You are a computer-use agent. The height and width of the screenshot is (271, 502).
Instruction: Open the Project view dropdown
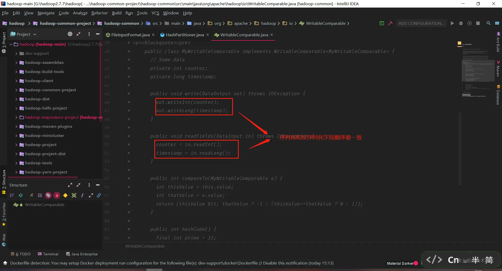[23, 34]
